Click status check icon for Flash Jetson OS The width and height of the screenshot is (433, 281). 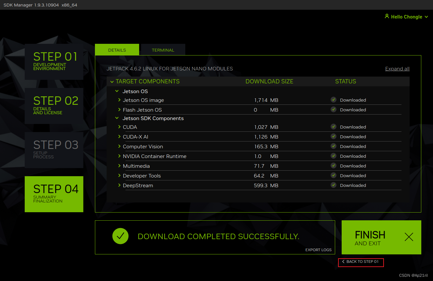[334, 109]
